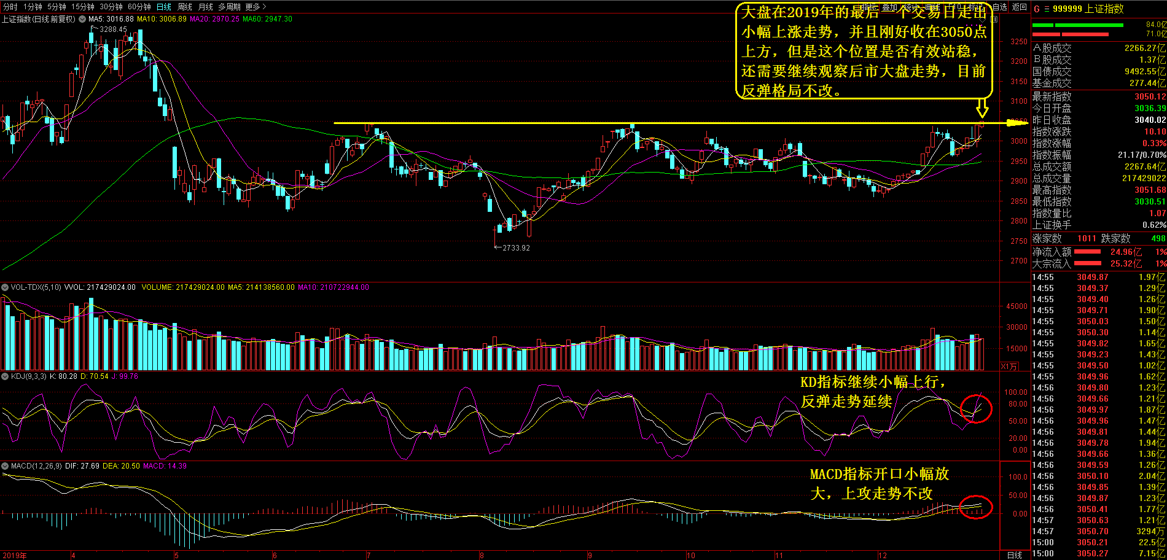Select the 30分钟 period tab

point(111,7)
